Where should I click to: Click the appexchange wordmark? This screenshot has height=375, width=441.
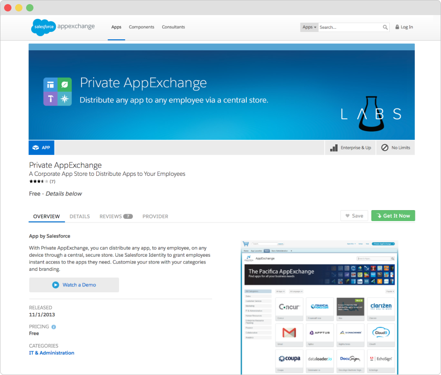(x=76, y=26)
